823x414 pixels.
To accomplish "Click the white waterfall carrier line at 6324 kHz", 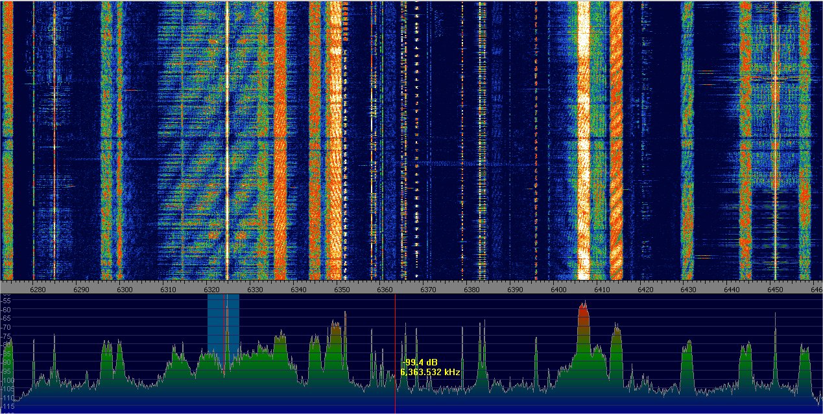I will (x=227, y=130).
